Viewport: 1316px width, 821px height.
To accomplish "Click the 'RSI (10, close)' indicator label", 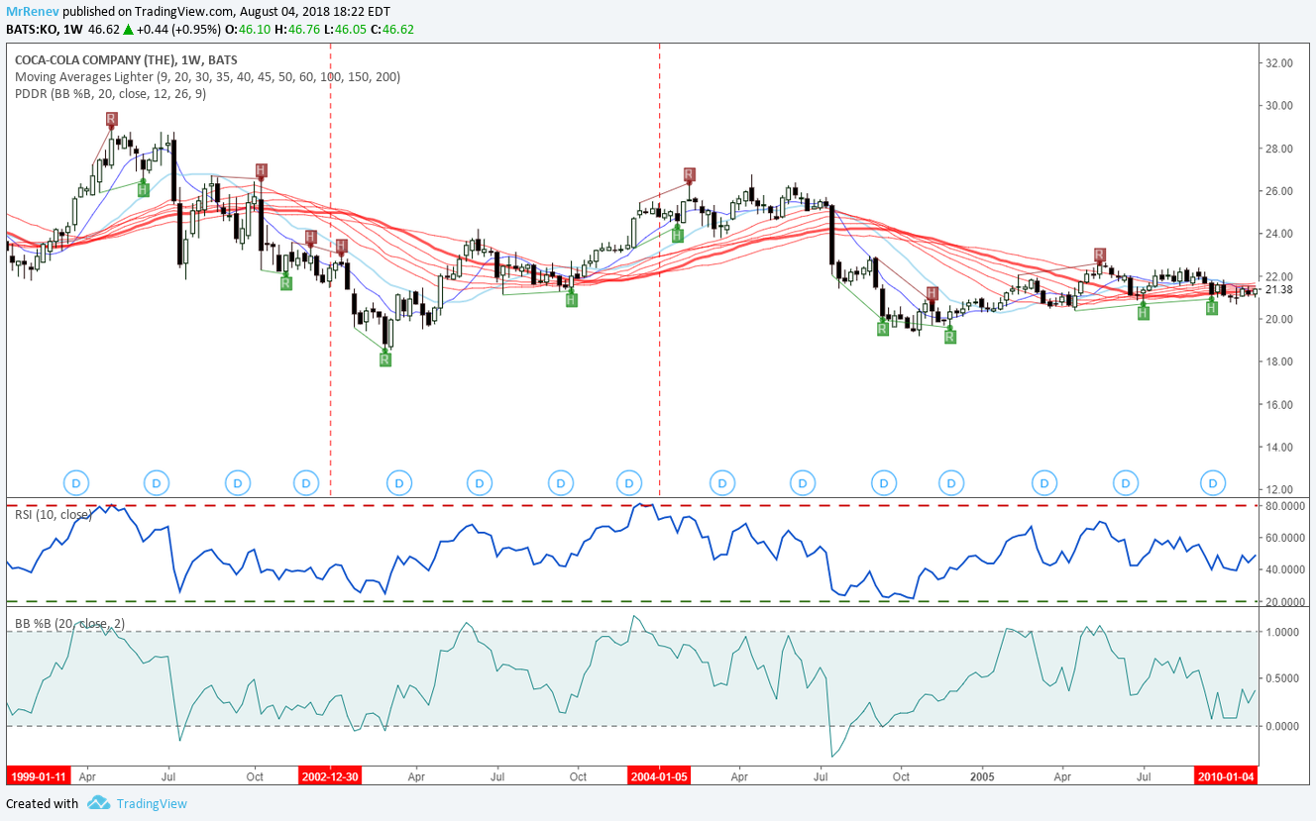I will point(53,514).
